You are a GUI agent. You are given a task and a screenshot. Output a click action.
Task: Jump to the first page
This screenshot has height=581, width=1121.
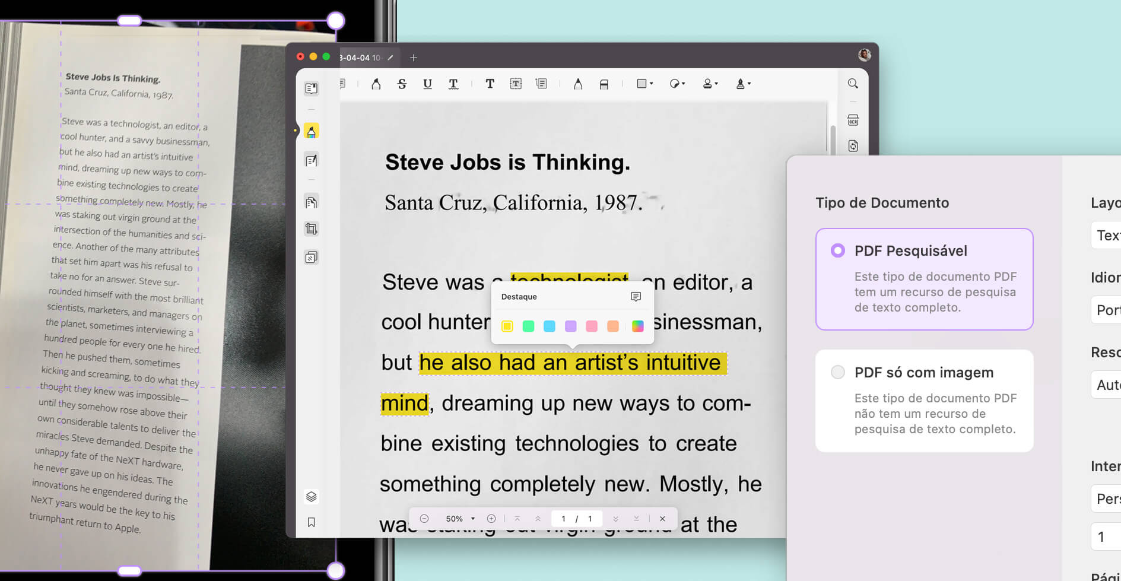pyautogui.click(x=517, y=519)
